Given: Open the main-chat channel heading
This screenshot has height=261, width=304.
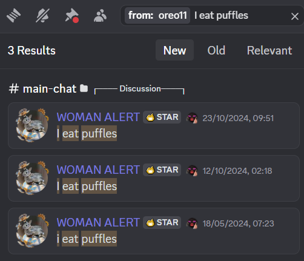Looking at the screenshot, I should coord(42,88).
